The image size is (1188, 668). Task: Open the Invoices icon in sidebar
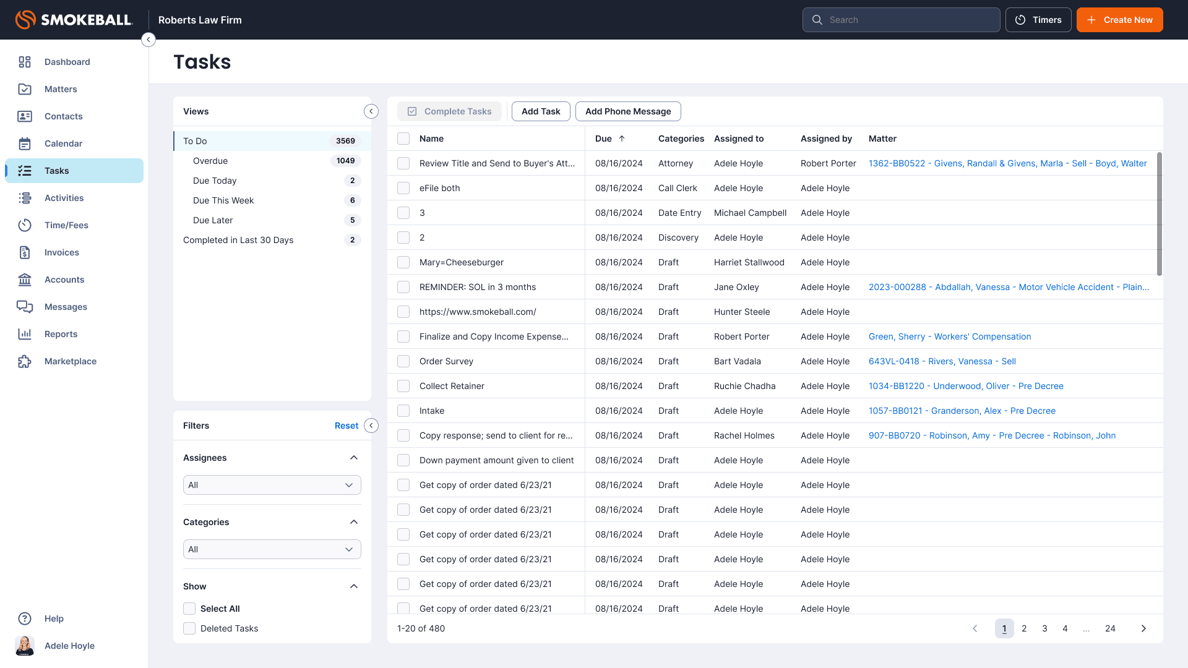tap(25, 252)
